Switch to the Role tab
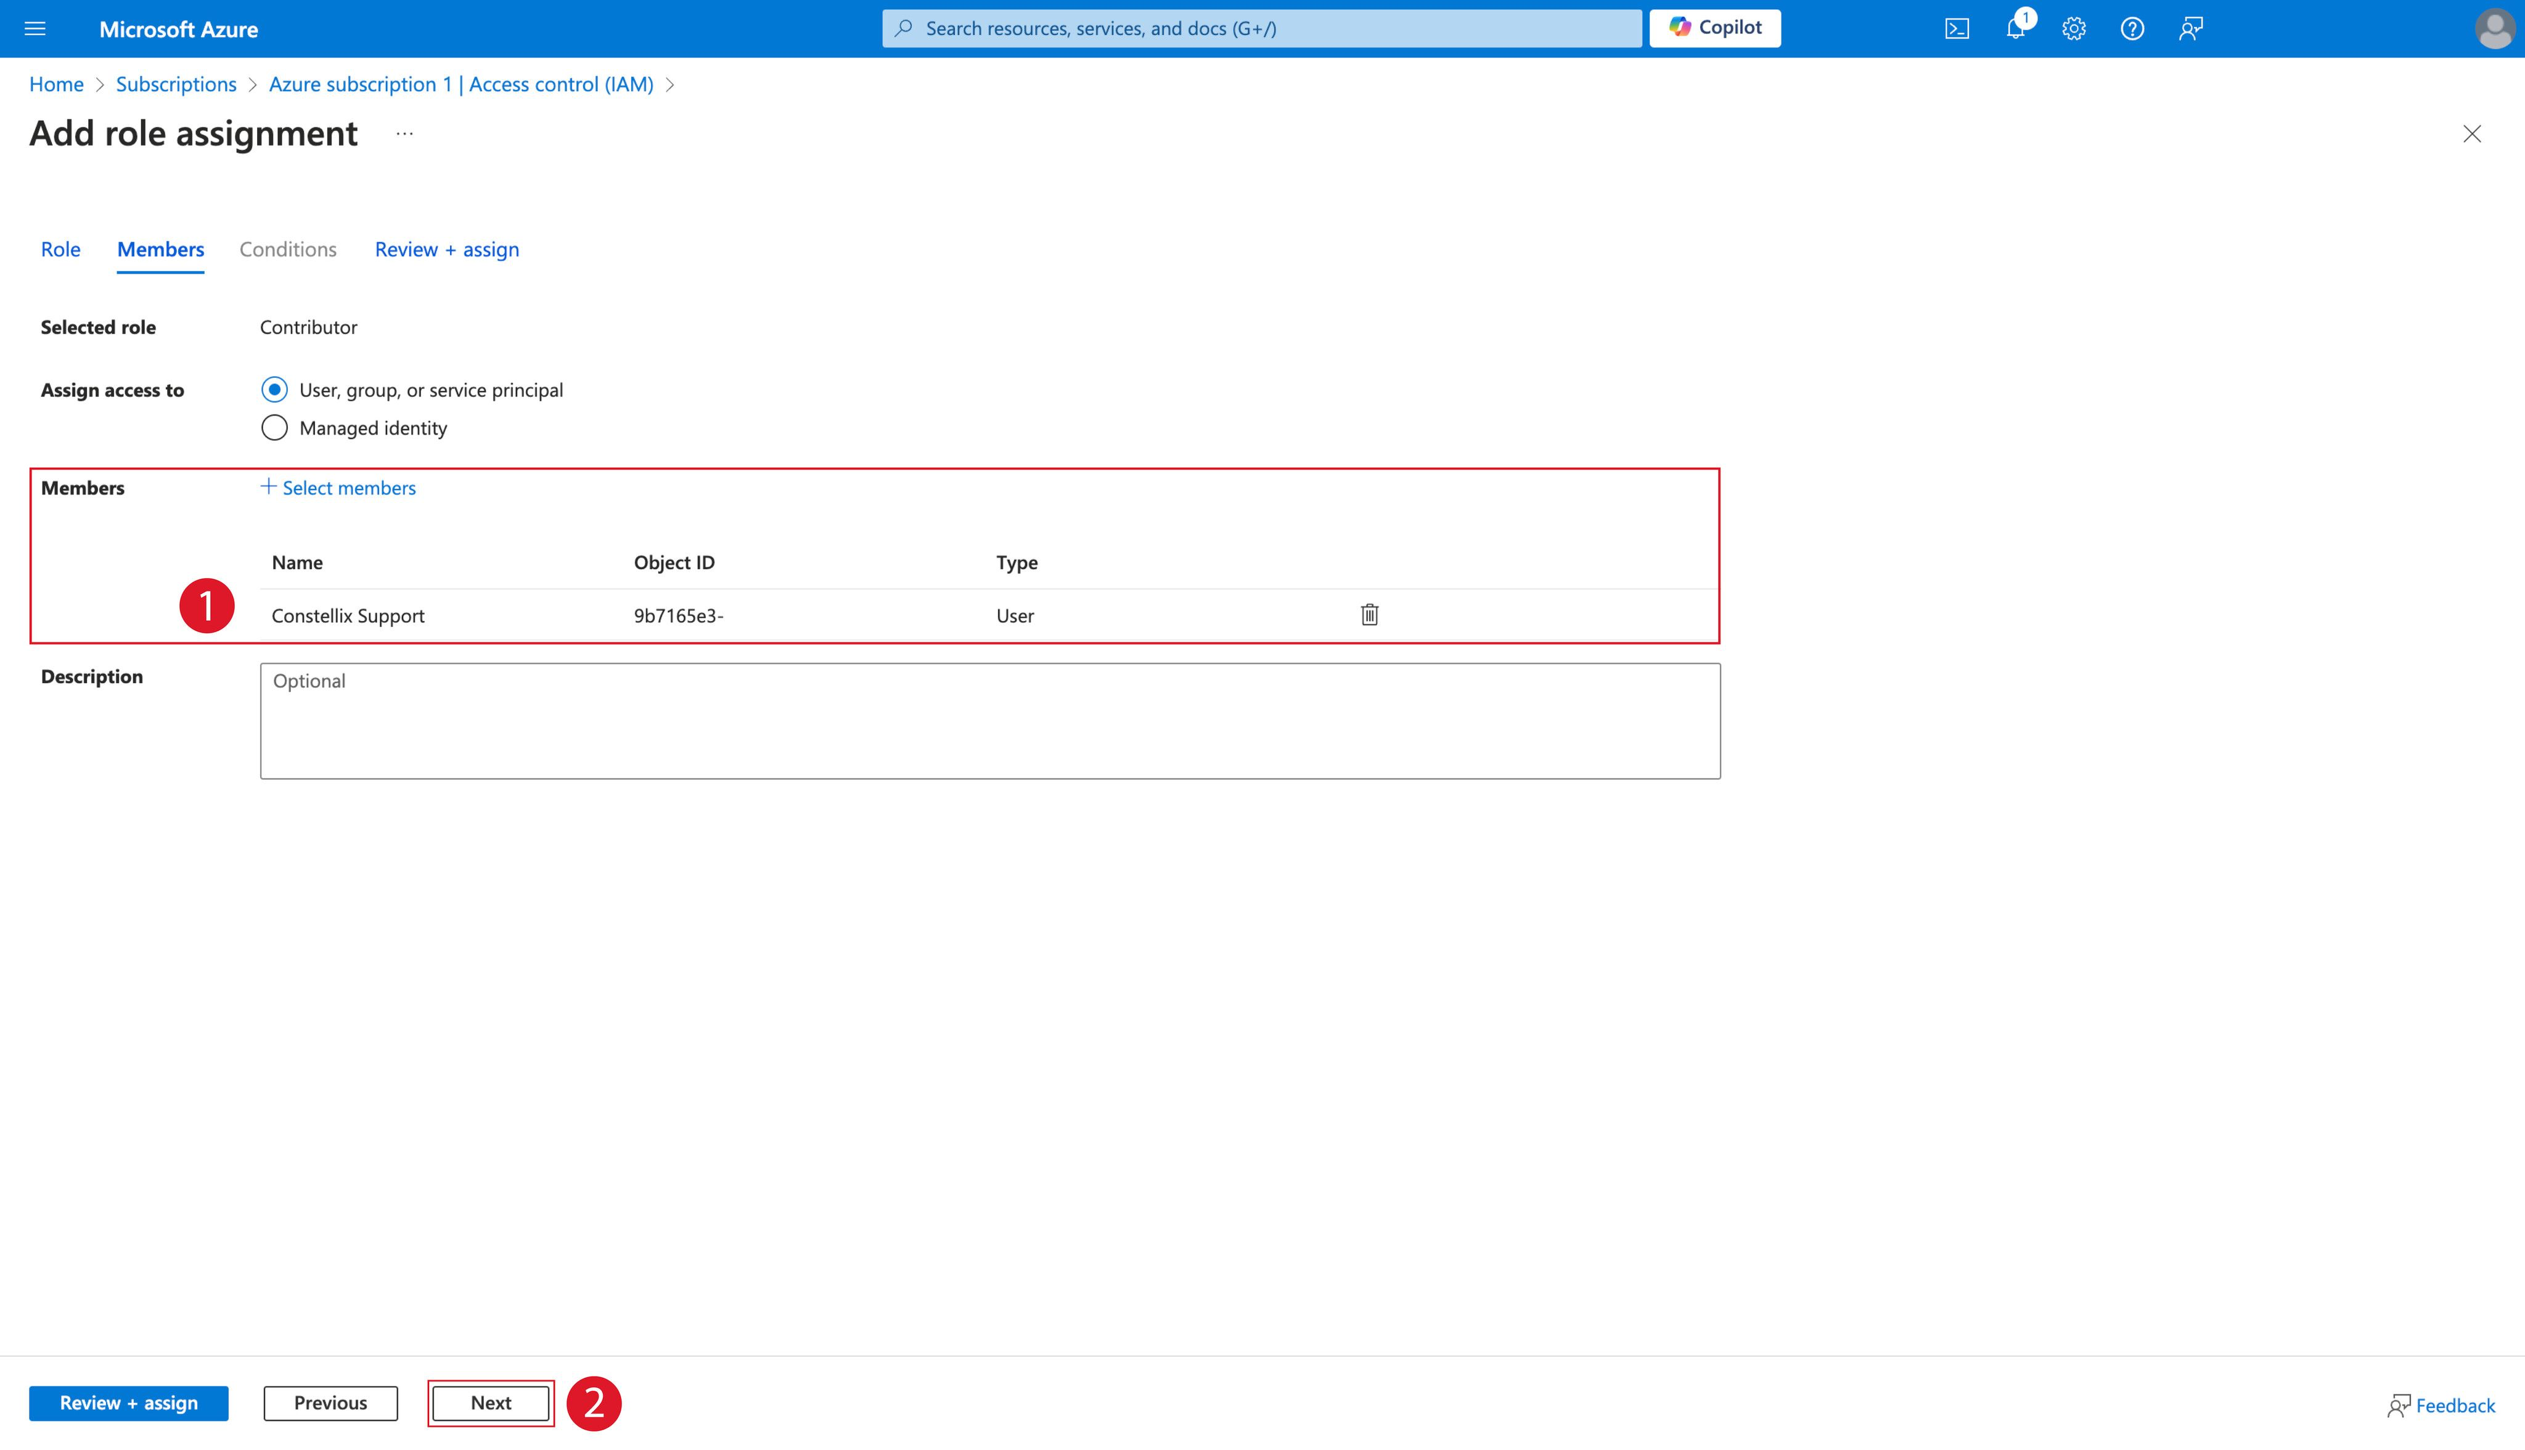This screenshot has width=2525, height=1450. (x=61, y=249)
